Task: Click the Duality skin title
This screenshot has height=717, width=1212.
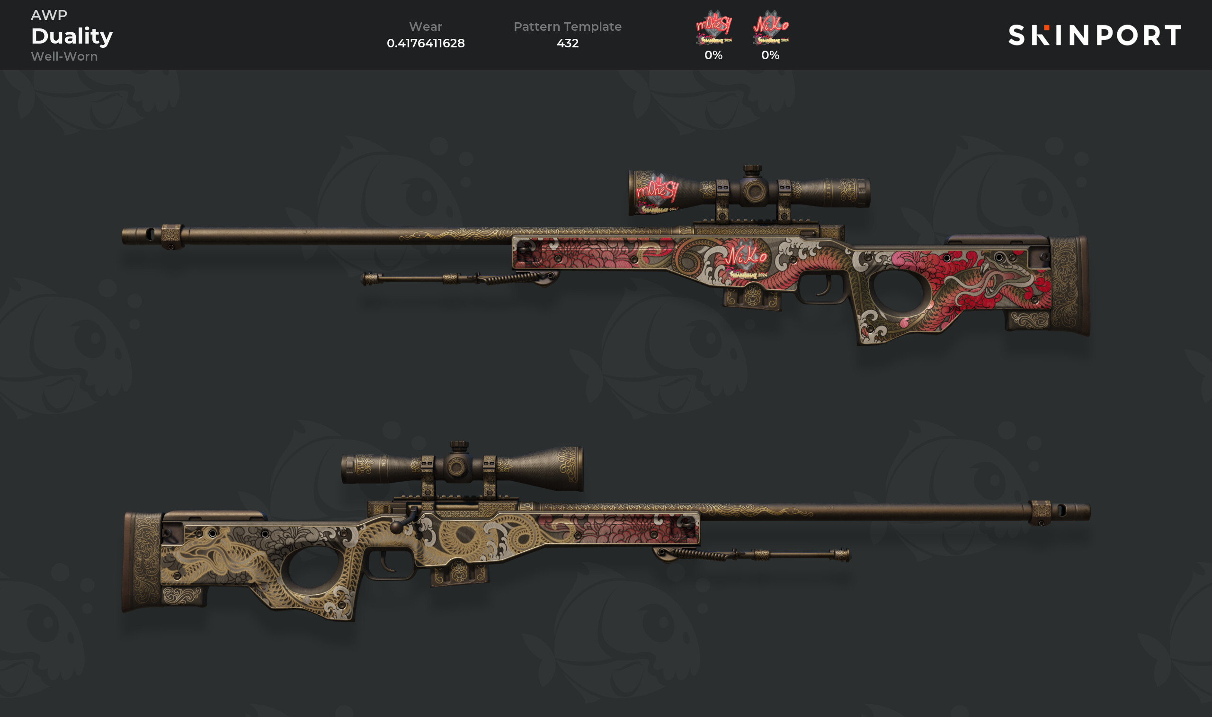Action: (x=72, y=36)
